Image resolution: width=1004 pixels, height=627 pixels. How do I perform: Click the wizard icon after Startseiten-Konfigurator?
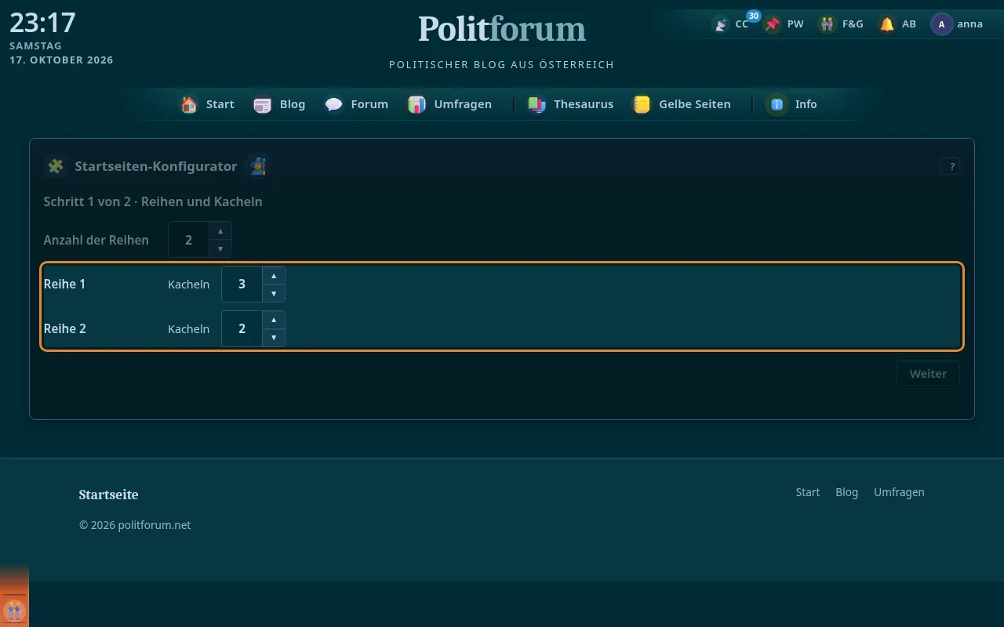click(x=257, y=166)
